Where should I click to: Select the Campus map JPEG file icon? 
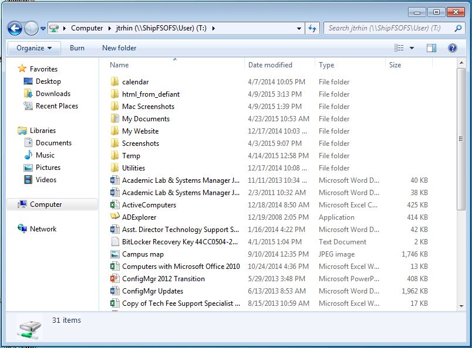click(x=115, y=254)
